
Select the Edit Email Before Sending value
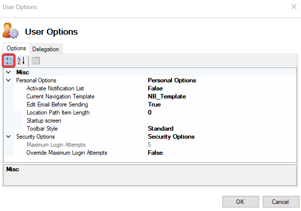[x=221, y=104]
